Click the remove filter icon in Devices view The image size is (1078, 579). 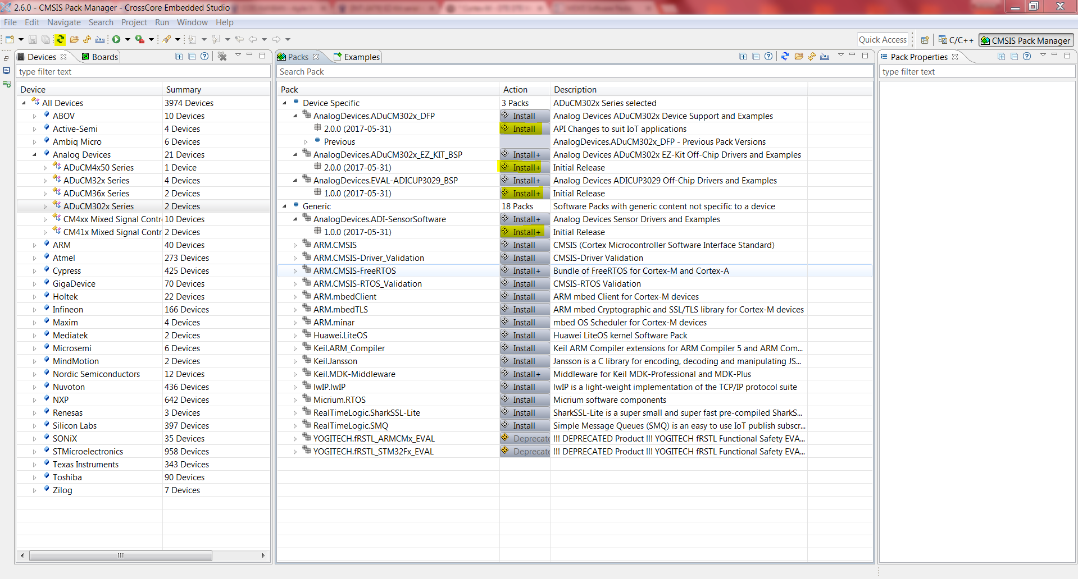pyautogui.click(x=222, y=57)
